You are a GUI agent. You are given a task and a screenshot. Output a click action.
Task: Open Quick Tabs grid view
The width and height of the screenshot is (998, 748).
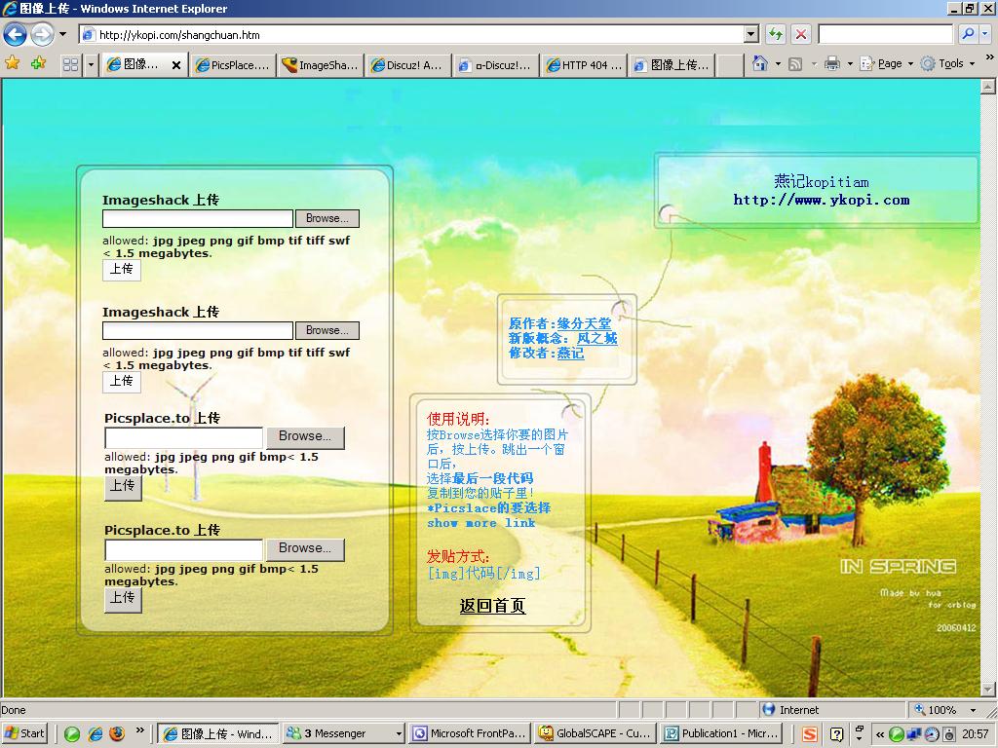(70, 65)
